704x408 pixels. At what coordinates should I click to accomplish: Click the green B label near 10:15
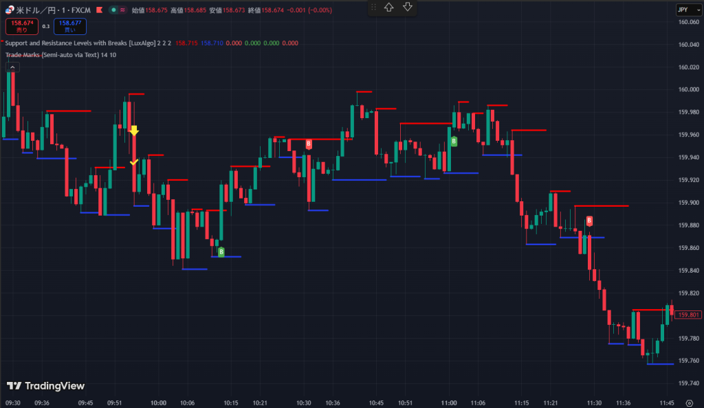[x=221, y=252]
